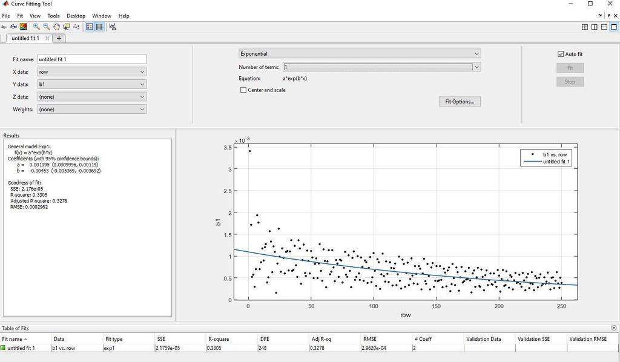This screenshot has height=362, width=620.
Task: Open the Y data dropdown
Action: pos(92,84)
